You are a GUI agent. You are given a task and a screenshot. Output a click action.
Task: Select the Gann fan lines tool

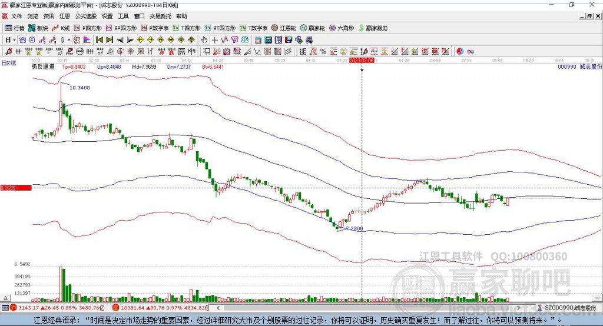(x=217, y=51)
